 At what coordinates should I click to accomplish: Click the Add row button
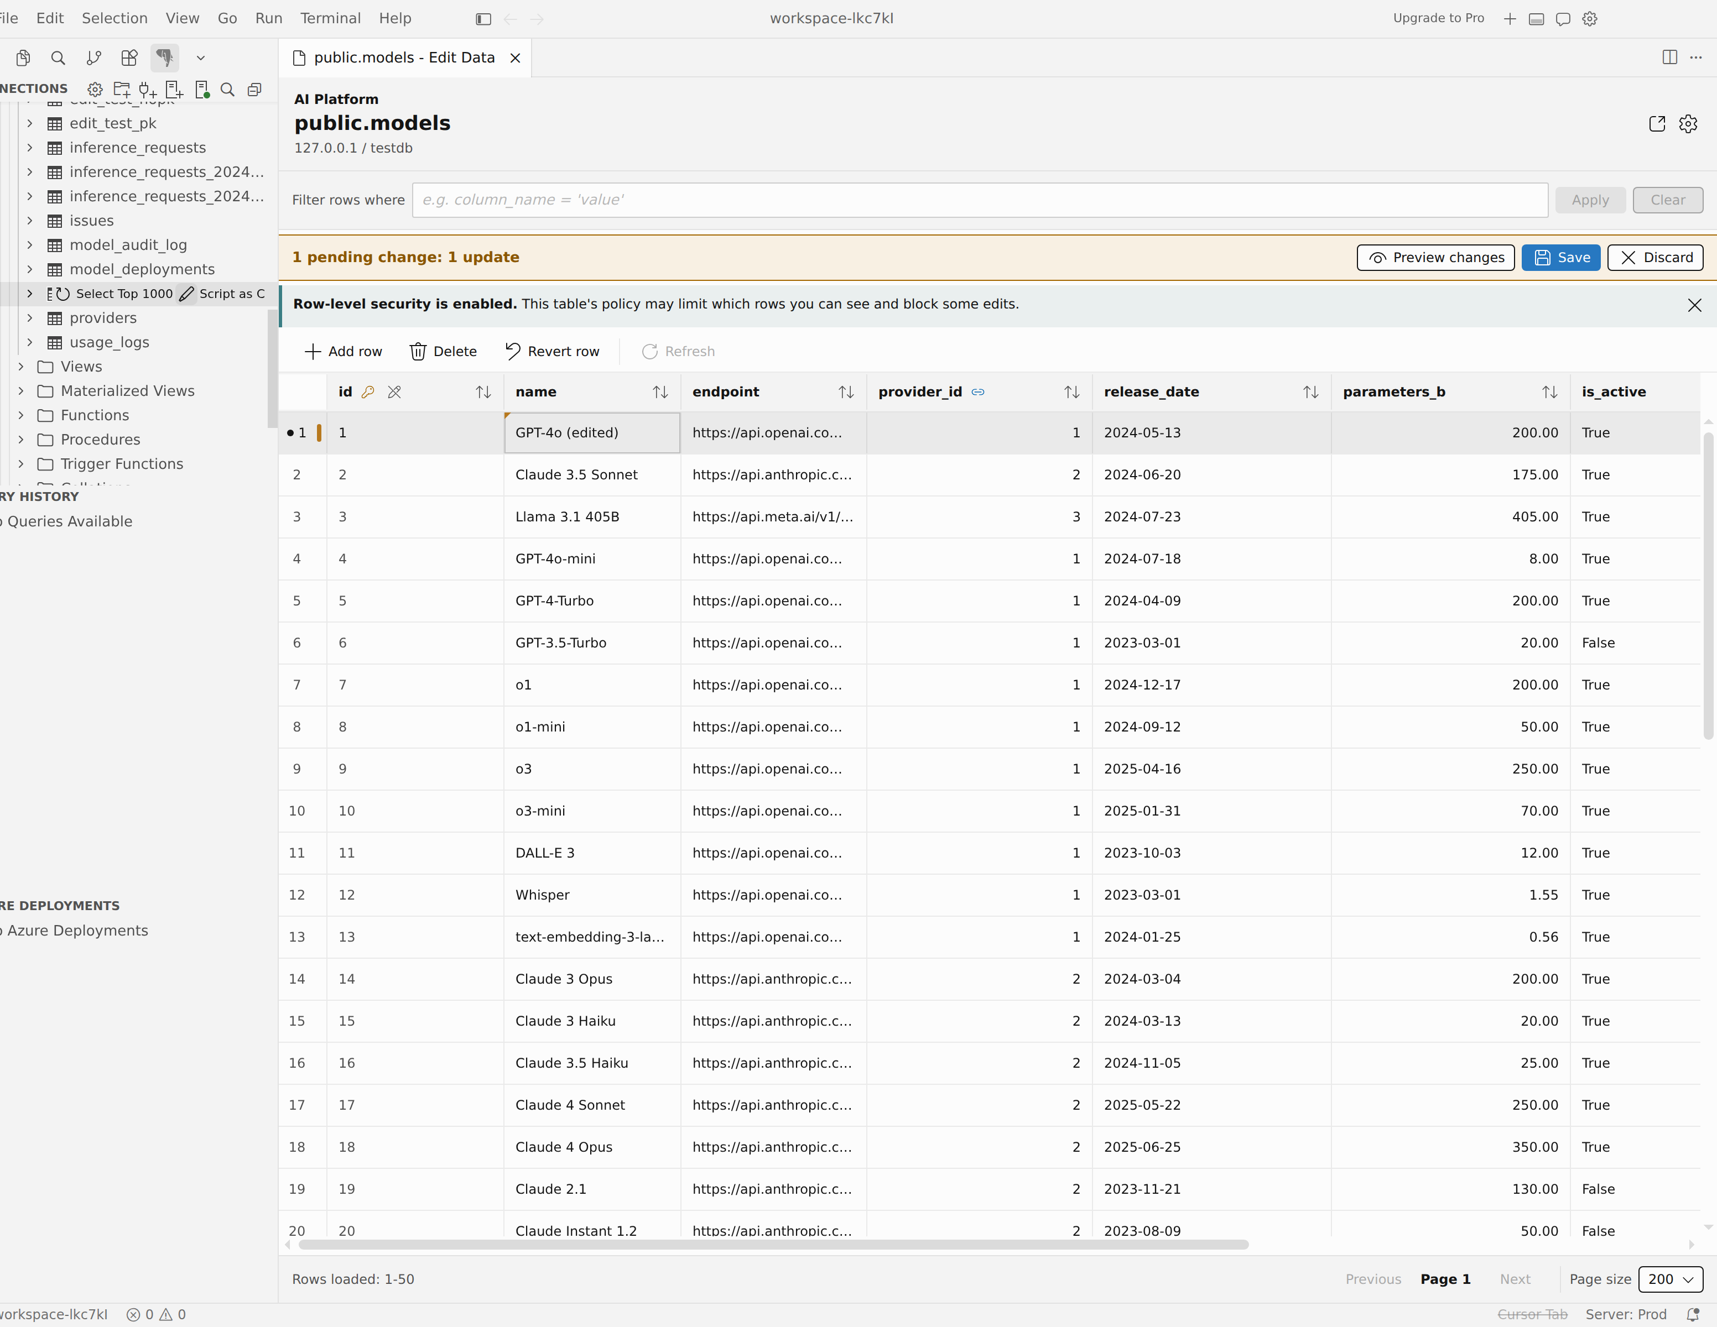(343, 351)
